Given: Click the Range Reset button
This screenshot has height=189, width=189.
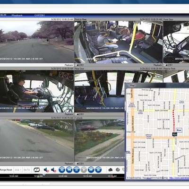Looking at the screenshot, I should pyautogui.click(x=6, y=170).
